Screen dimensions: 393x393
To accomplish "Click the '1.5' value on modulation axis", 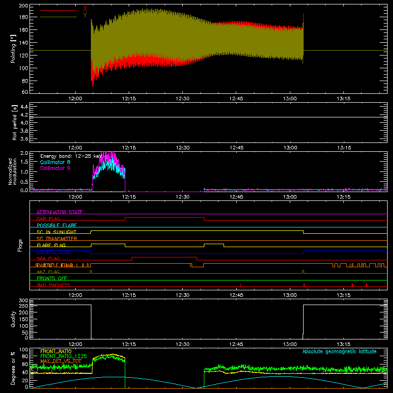I will tap(24, 162).
